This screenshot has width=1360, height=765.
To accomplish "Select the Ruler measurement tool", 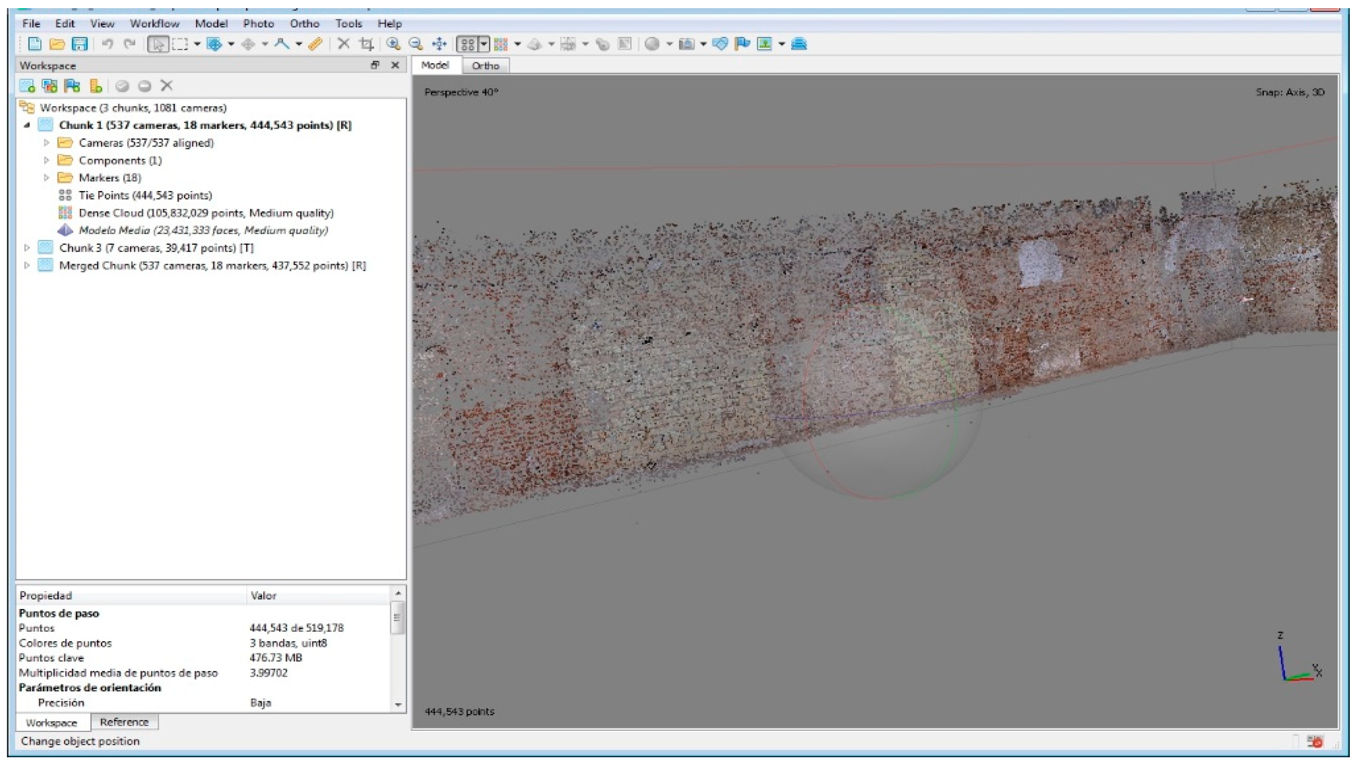I will (x=315, y=44).
